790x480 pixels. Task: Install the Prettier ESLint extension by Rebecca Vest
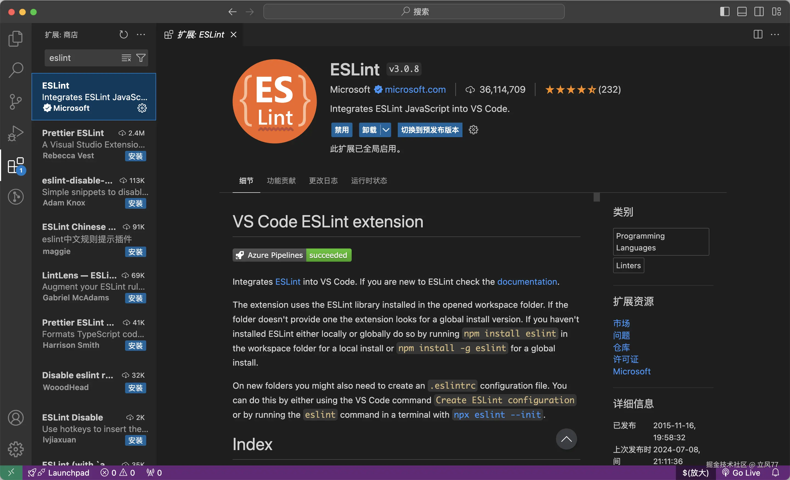tap(135, 156)
